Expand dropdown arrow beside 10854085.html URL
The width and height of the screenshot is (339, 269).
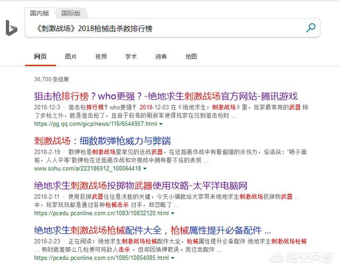[173, 258]
